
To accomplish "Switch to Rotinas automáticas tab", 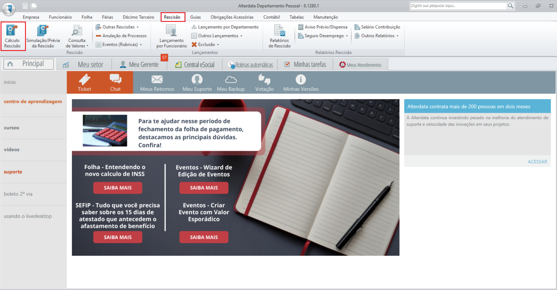I will click(250, 64).
